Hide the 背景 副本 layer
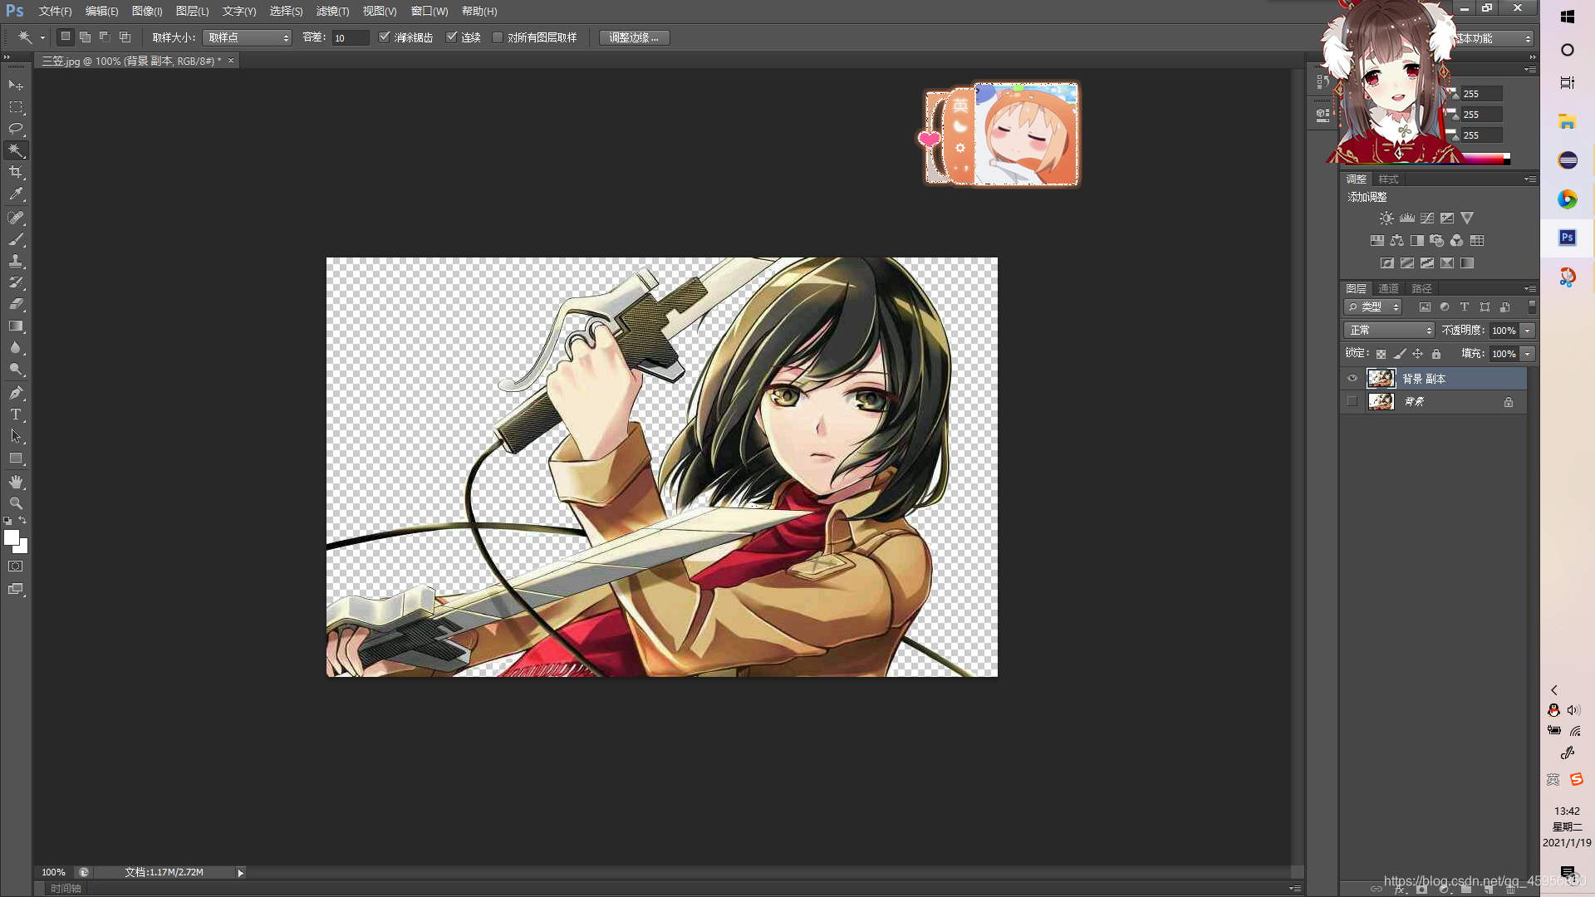This screenshot has width=1595, height=897. (x=1352, y=379)
